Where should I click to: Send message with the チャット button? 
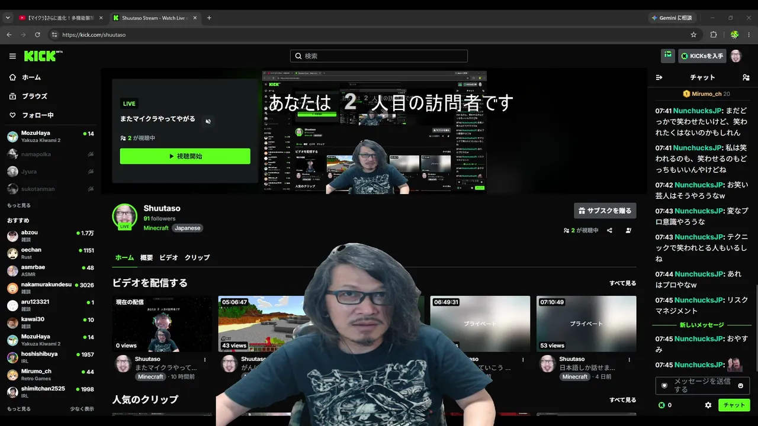point(734,405)
